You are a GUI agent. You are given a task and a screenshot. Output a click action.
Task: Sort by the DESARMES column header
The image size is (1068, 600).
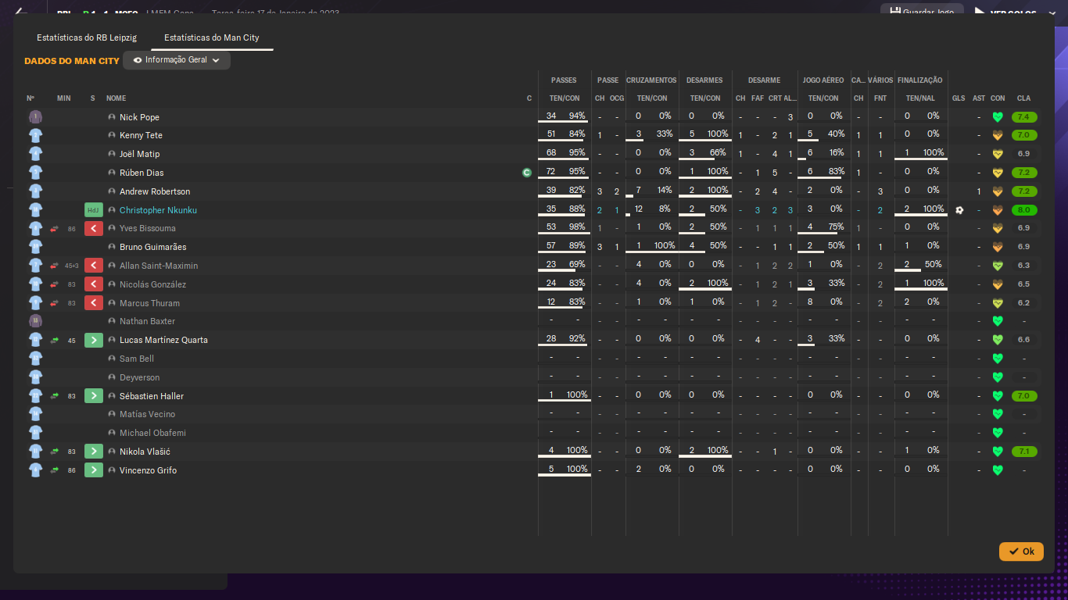point(704,80)
